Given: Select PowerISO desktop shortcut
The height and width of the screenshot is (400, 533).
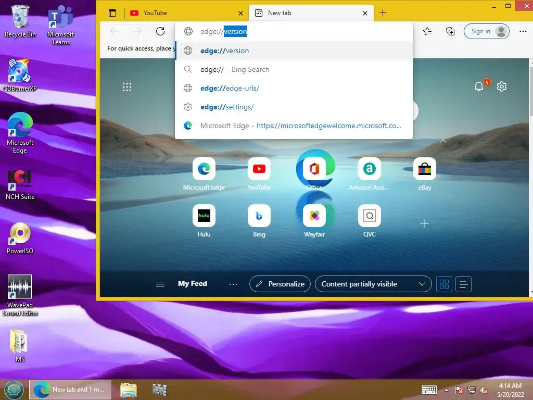Looking at the screenshot, I should pyautogui.click(x=20, y=238).
